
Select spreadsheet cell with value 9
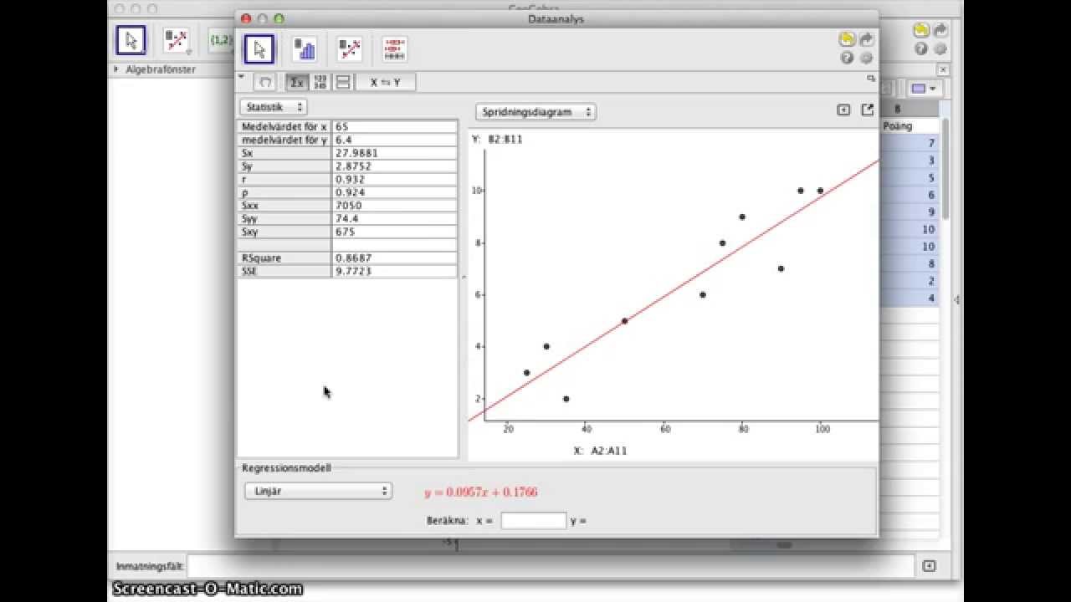pos(910,212)
